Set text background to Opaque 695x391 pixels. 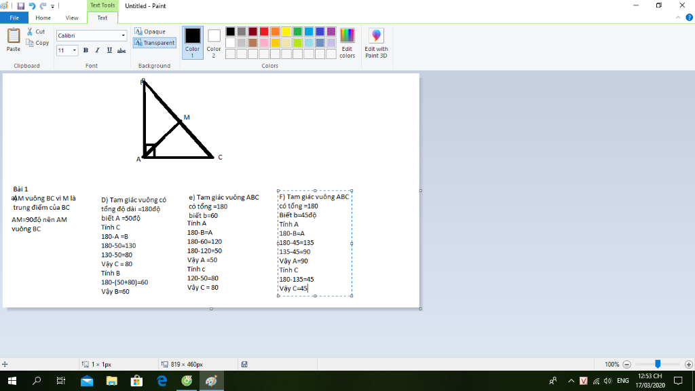(x=150, y=31)
